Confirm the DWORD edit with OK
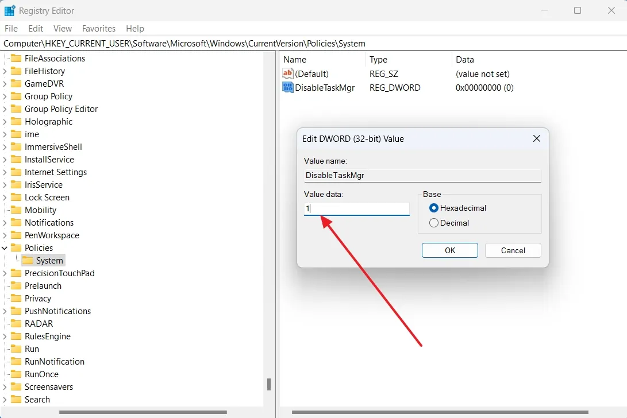Screen dimensions: 627x418 [450, 250]
